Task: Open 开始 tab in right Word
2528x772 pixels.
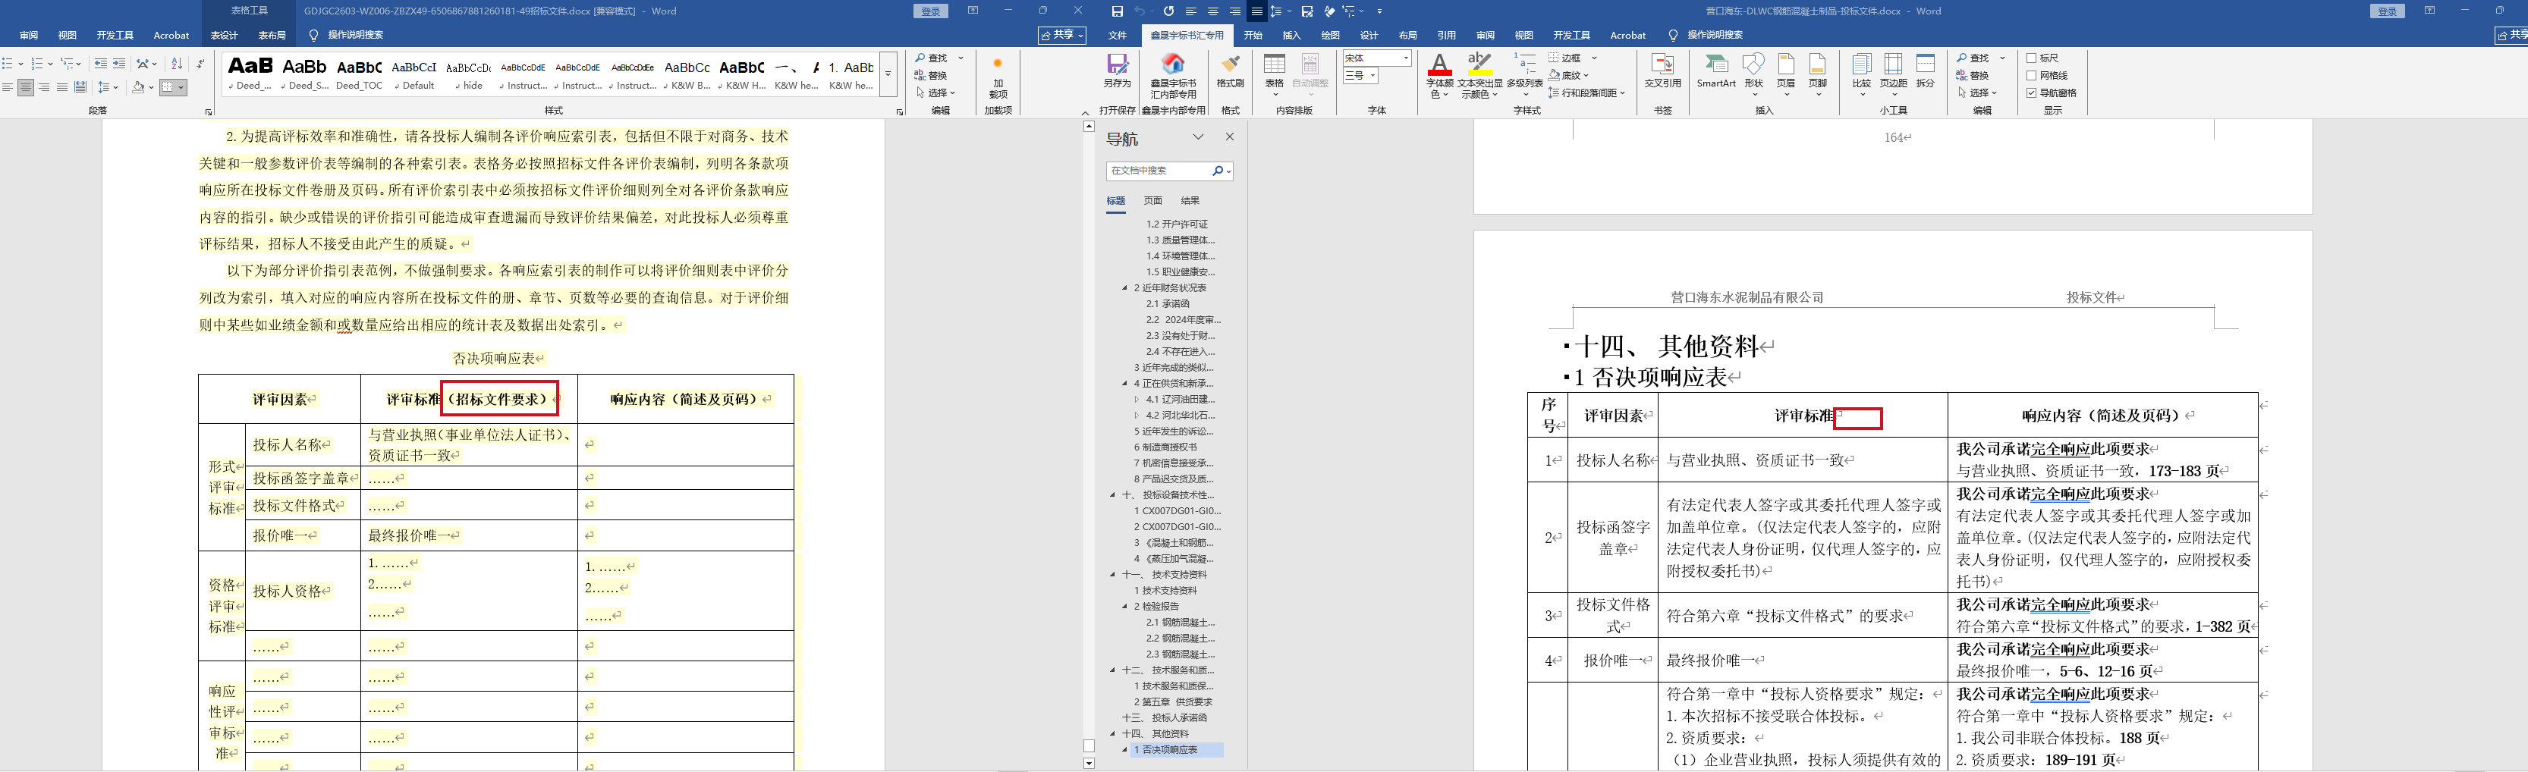Action: 1253,36
